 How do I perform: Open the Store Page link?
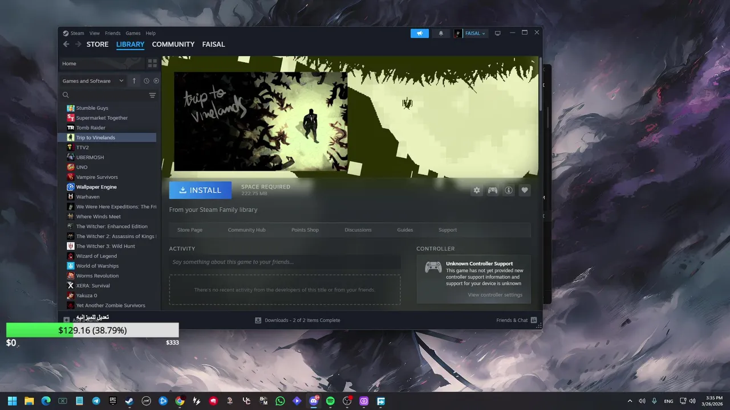(x=190, y=230)
